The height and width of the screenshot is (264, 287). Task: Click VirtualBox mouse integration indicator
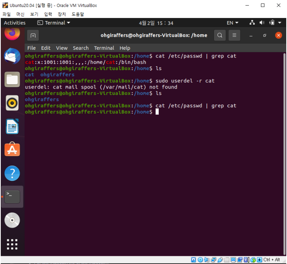(x=253, y=260)
